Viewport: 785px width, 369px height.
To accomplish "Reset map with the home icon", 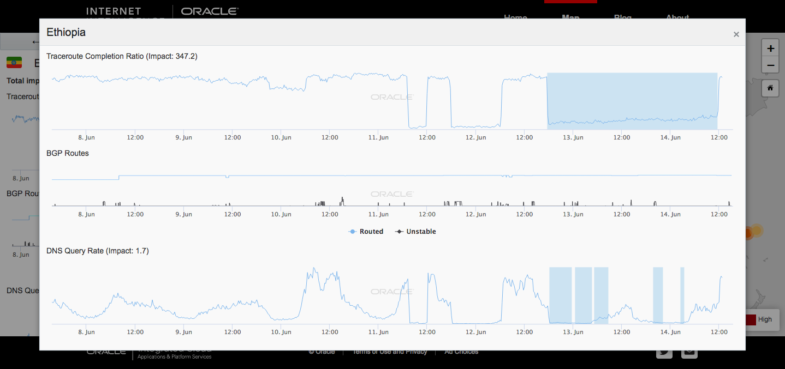I will click(x=770, y=88).
